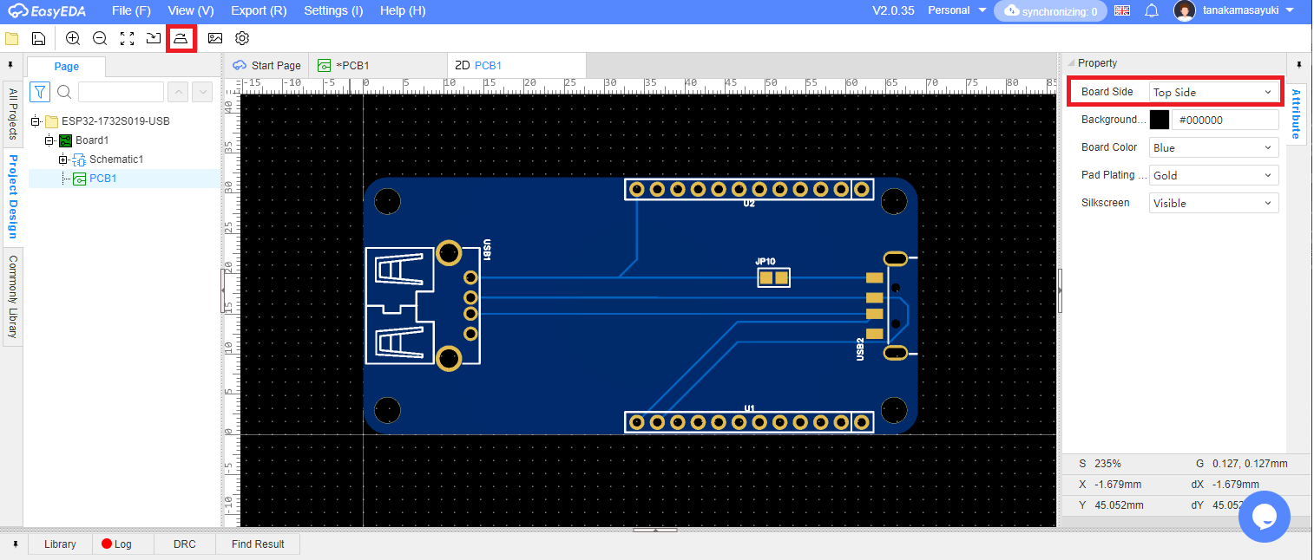Viewport: 1314px width, 560px height.
Task: Open the Export (R) menu
Action: point(259,10)
